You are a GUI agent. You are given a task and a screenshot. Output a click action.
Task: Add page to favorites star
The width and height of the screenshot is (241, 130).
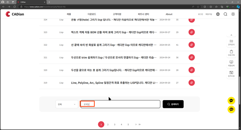[x=198, y=7]
